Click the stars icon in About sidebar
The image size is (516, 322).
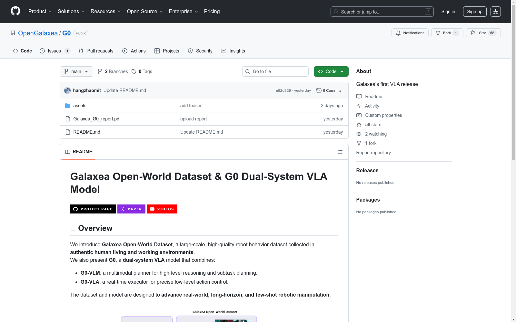(359, 125)
